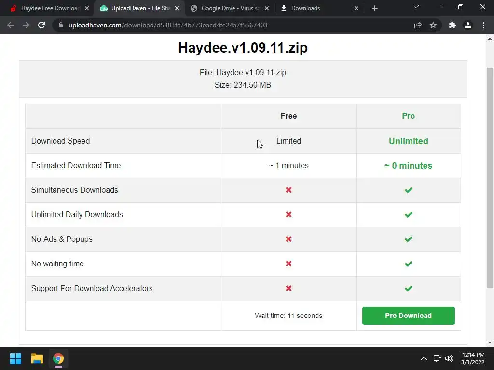Open a new tab with the plus button
494x370 pixels.
coord(374,8)
